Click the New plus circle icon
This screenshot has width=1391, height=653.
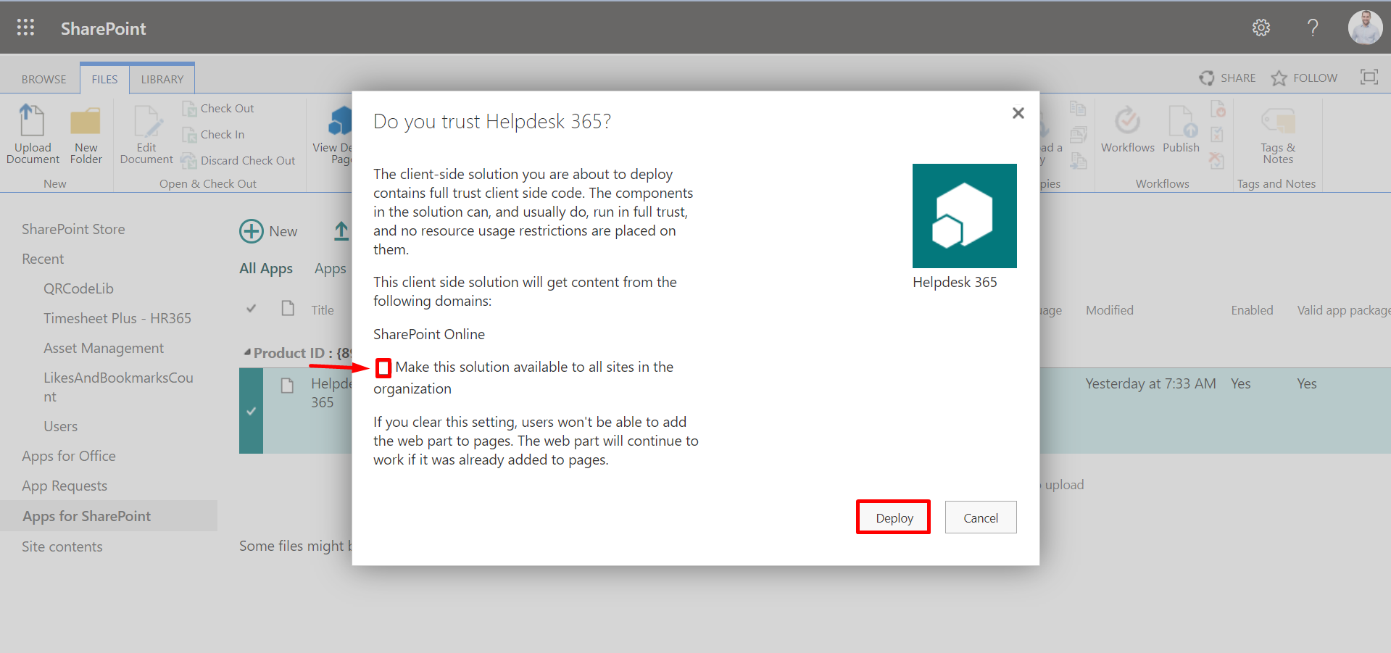252,231
